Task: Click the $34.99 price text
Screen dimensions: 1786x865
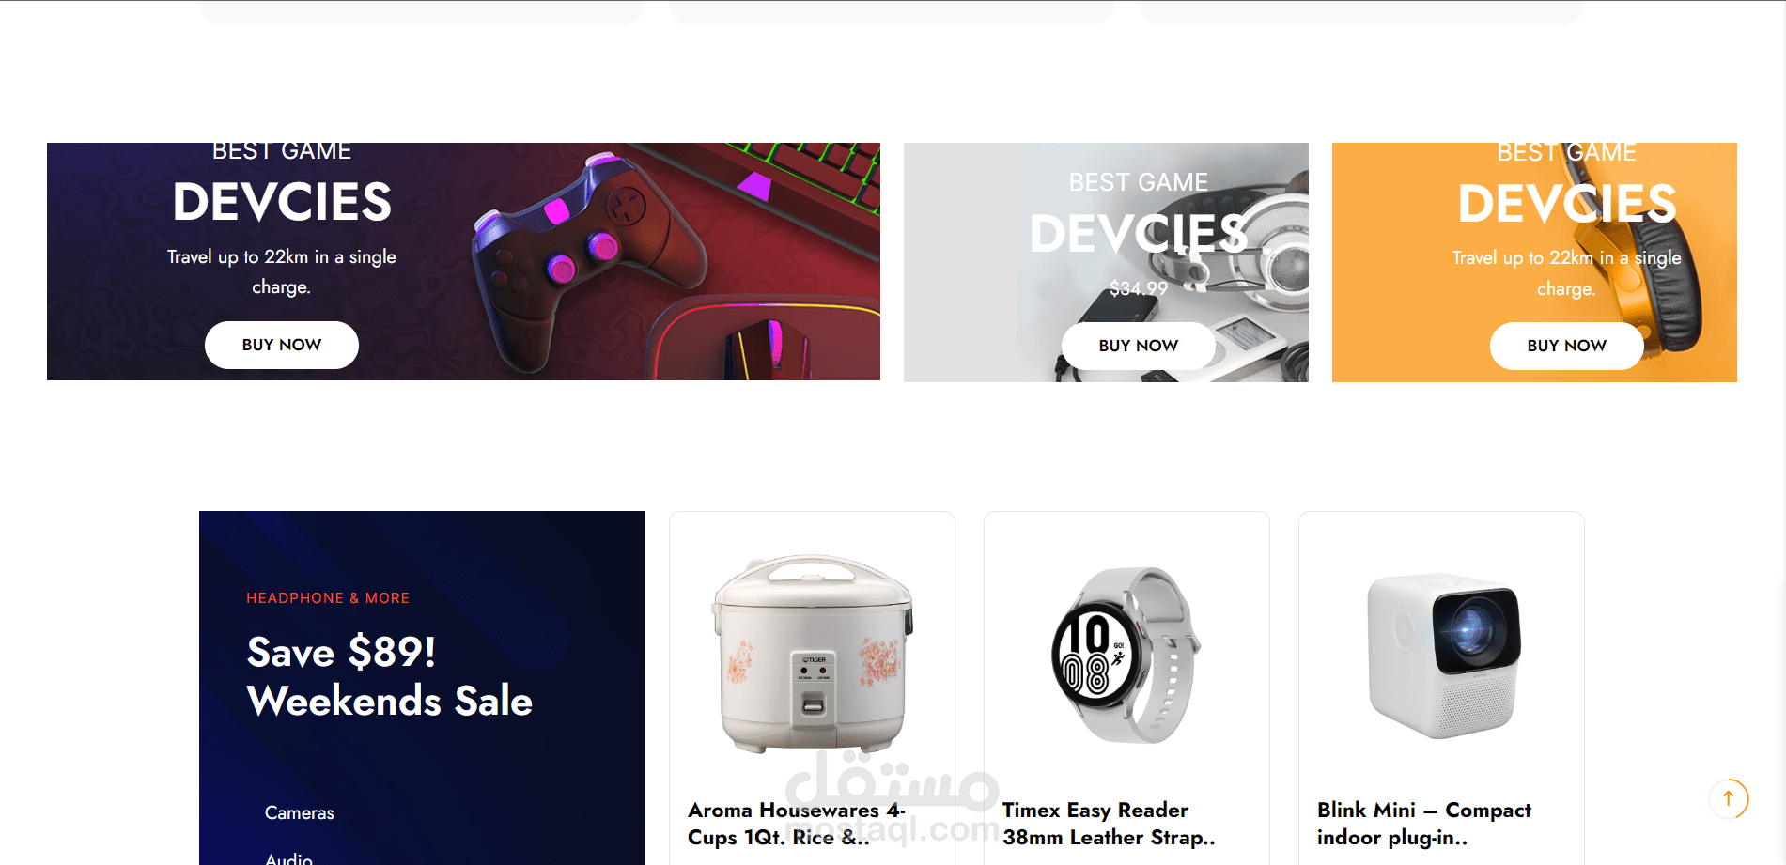Action: tap(1138, 288)
